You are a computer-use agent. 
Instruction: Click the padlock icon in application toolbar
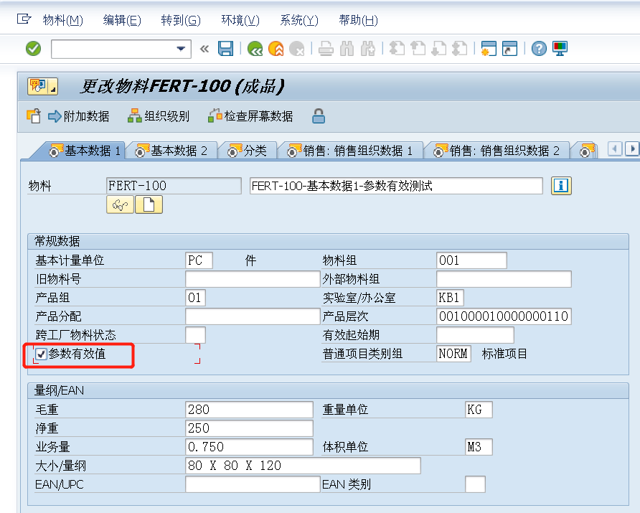coord(319,116)
